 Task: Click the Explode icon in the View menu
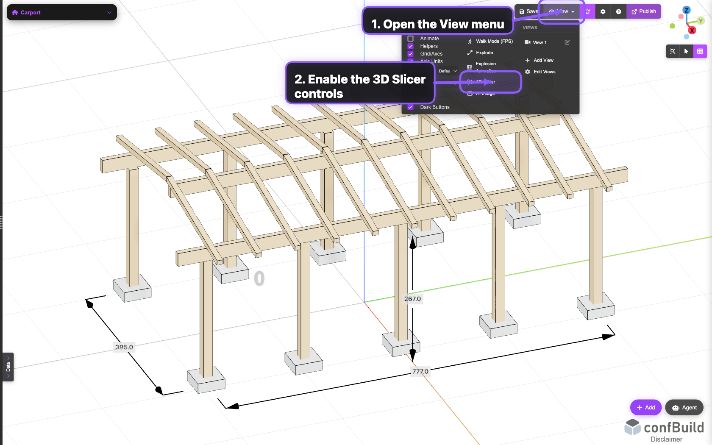[x=470, y=53]
